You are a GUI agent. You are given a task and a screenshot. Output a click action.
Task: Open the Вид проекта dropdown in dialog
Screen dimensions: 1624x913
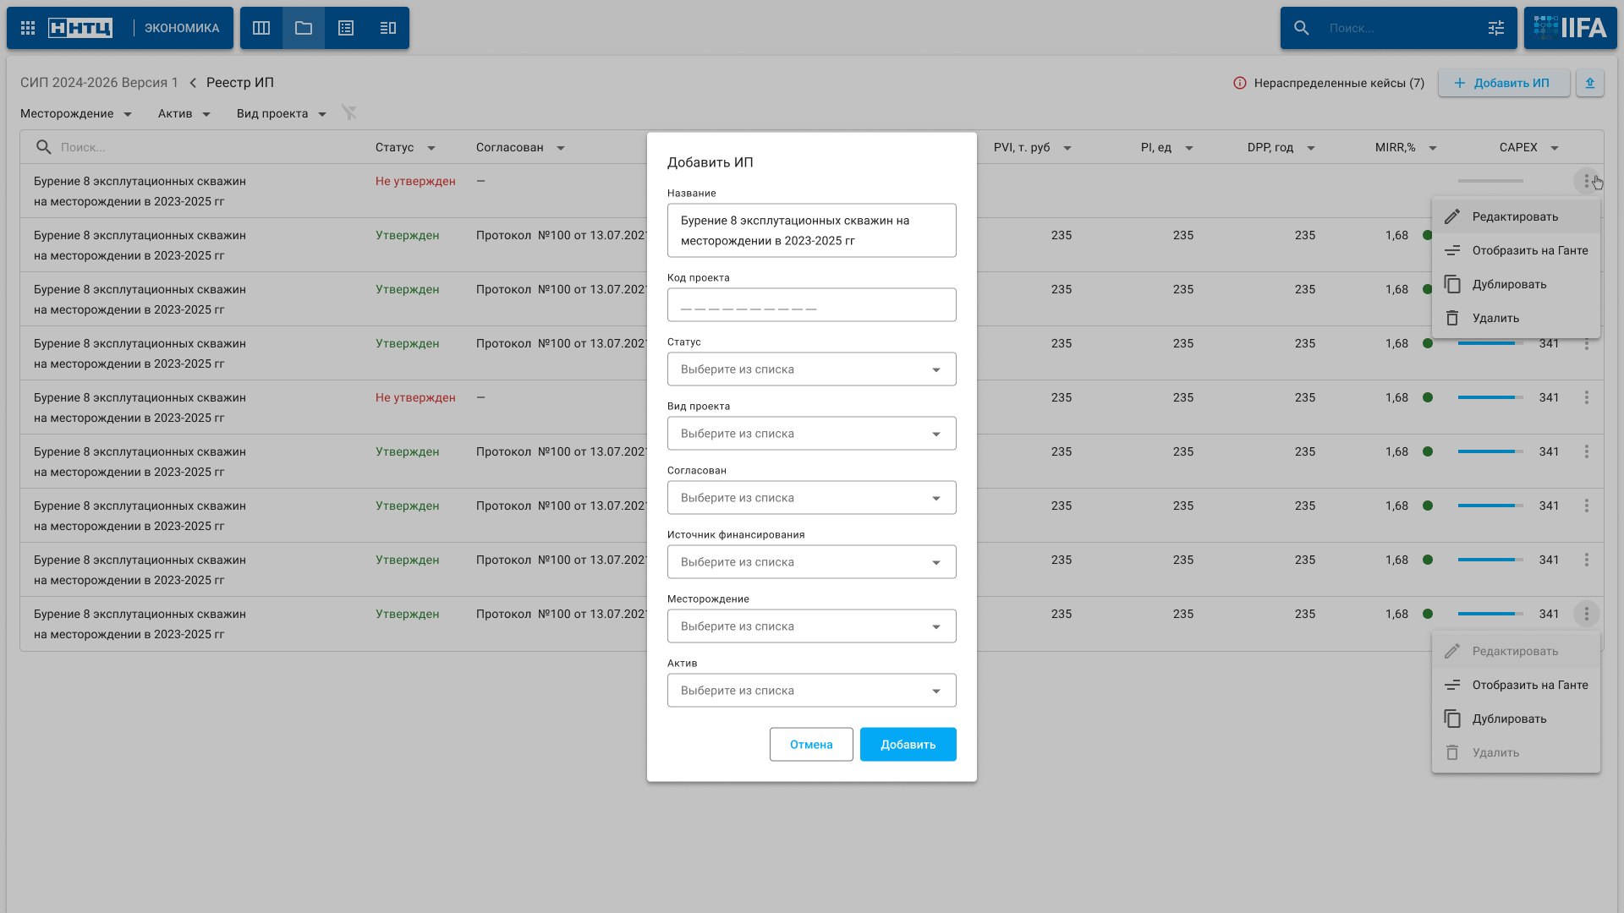point(811,434)
